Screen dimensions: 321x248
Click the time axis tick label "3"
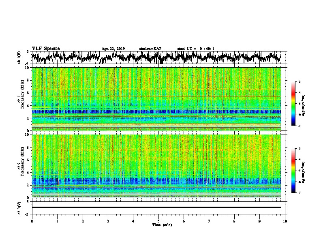108,221
